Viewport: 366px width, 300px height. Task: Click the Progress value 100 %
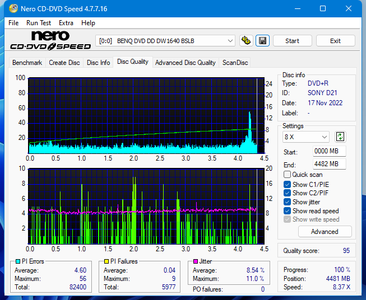point(342,270)
